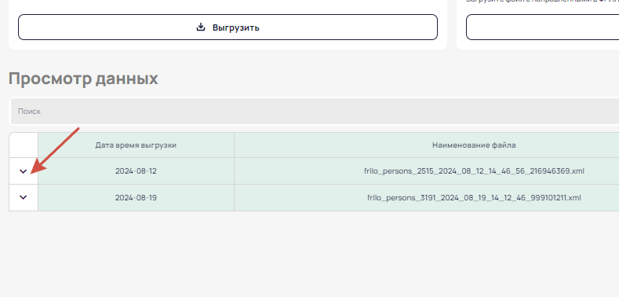The height and width of the screenshot is (297, 619).
Task: Click the download icon beside Выгрузить
Action: pyautogui.click(x=201, y=27)
